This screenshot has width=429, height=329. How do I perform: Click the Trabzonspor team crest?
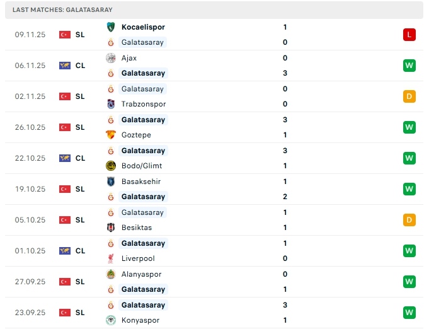(111, 104)
